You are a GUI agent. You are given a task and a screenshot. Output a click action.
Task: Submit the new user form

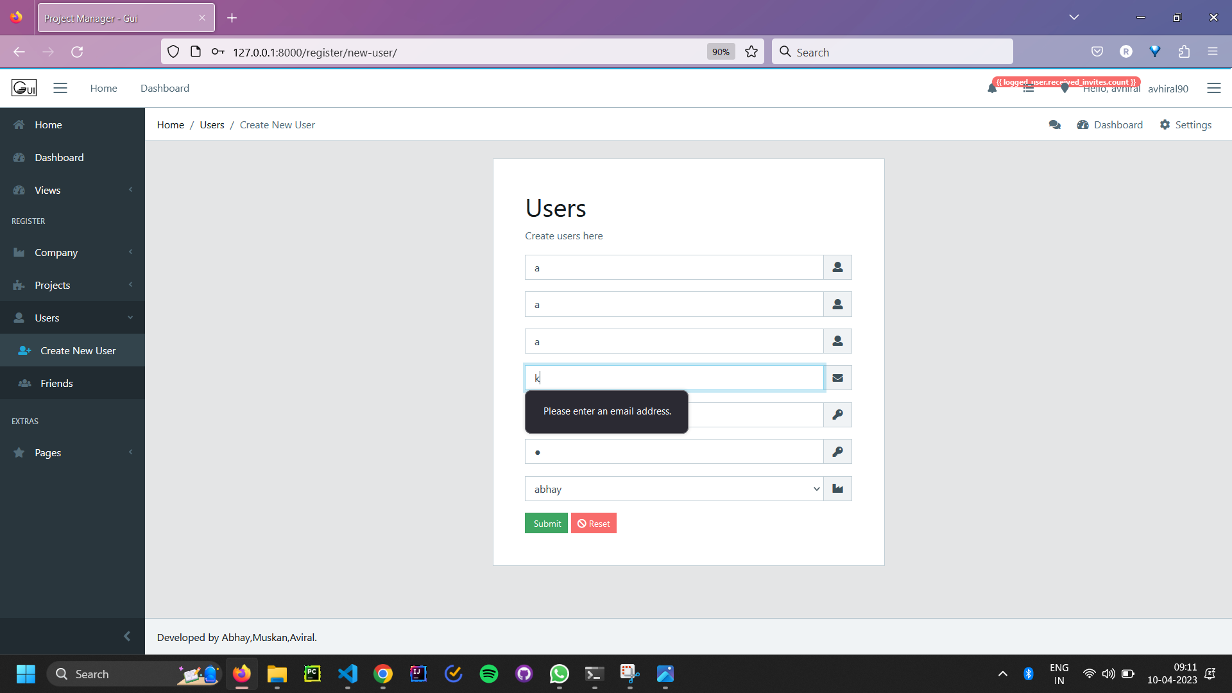(545, 523)
